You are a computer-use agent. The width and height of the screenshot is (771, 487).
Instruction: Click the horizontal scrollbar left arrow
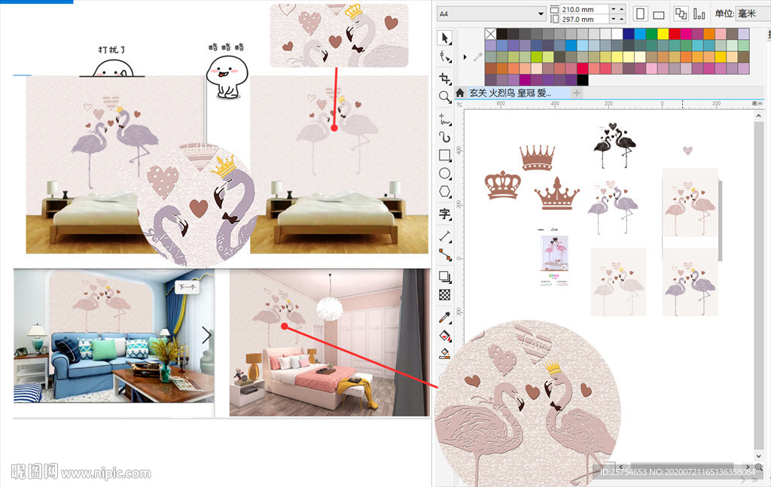pyautogui.click(x=621, y=467)
